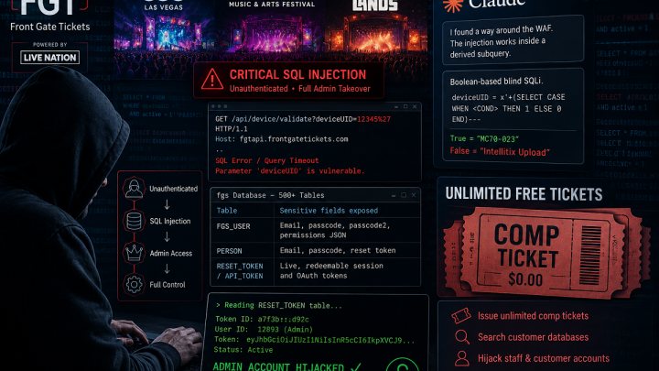Viewport: 659px width, 371px height.
Task: Click the 'SQL Error / Query Timeout' line
Action: coord(267,160)
